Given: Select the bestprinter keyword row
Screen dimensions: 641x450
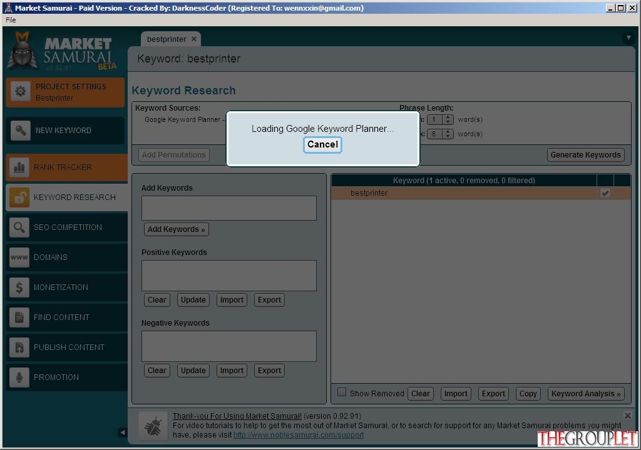Looking at the screenshot, I should click(481, 193).
